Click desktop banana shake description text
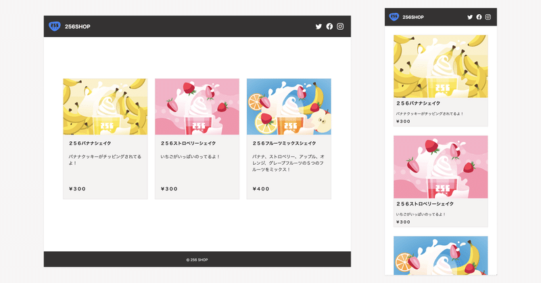The image size is (541, 283). (x=105, y=159)
